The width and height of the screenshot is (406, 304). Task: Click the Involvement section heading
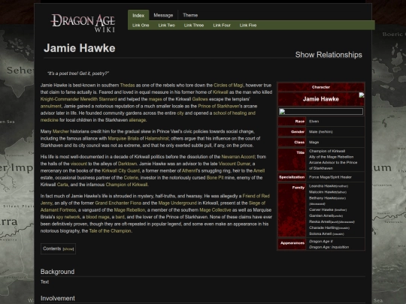[58, 298]
